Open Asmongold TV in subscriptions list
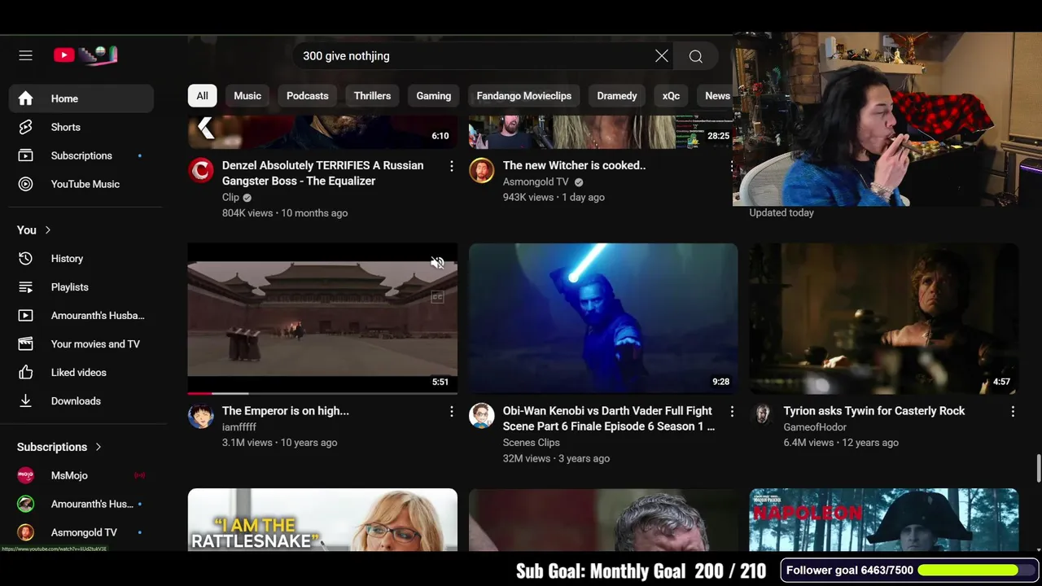The height and width of the screenshot is (586, 1042). coord(81,532)
